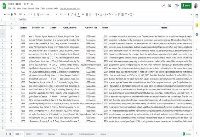Image resolution: width=200 pixels, height=137 pixels.
Task: Format as percent
Action: point(31,14)
